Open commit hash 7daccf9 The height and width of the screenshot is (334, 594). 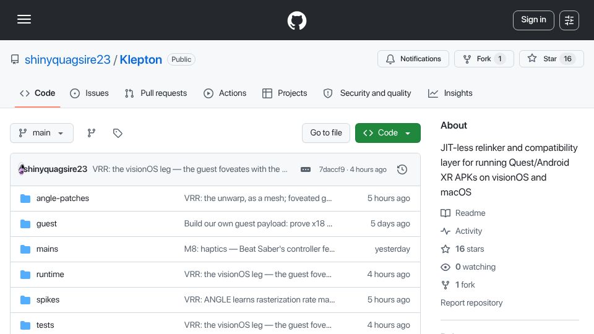[332, 169]
